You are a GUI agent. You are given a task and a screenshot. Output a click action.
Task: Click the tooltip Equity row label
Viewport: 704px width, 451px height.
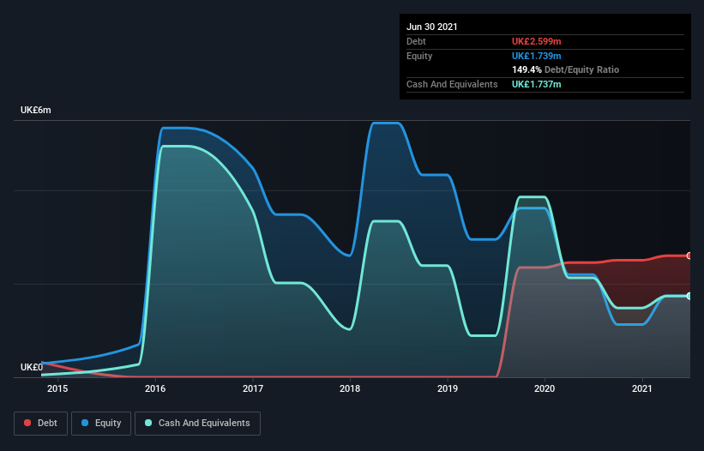pyautogui.click(x=419, y=56)
